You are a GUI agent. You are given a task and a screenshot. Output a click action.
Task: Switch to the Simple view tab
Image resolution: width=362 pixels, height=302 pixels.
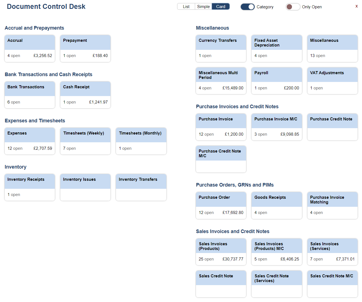tap(203, 7)
